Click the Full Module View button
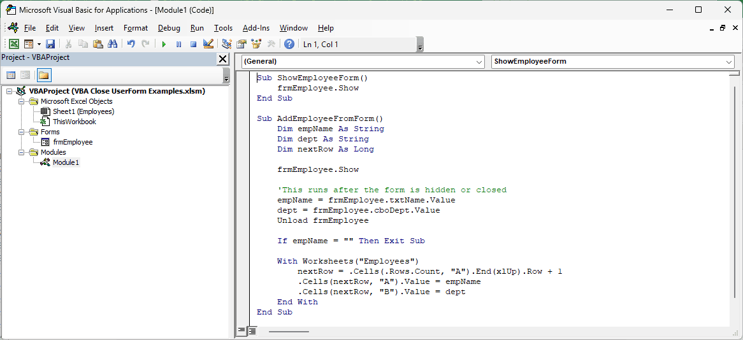Image resolution: width=743 pixels, height=340 pixels. click(252, 330)
